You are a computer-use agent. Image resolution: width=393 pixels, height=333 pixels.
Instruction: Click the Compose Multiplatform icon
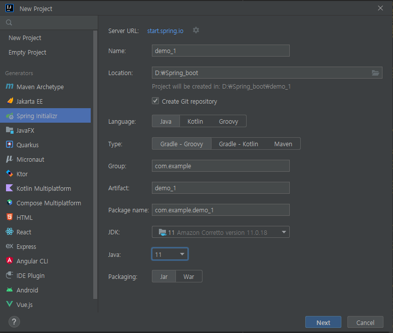pos(10,202)
